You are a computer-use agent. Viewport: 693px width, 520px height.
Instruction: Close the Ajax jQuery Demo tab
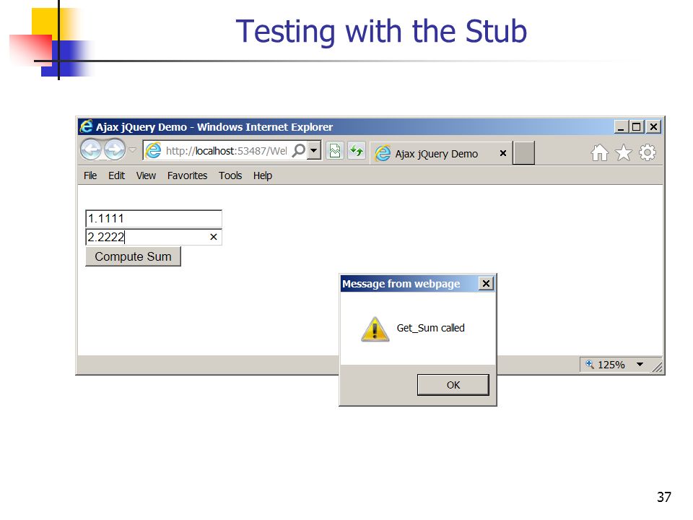503,153
